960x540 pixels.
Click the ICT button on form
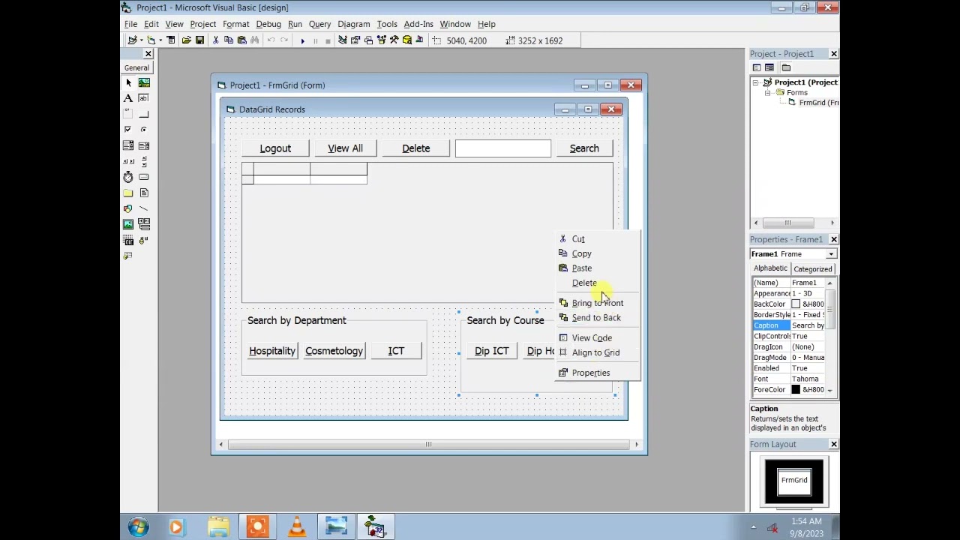coord(396,351)
